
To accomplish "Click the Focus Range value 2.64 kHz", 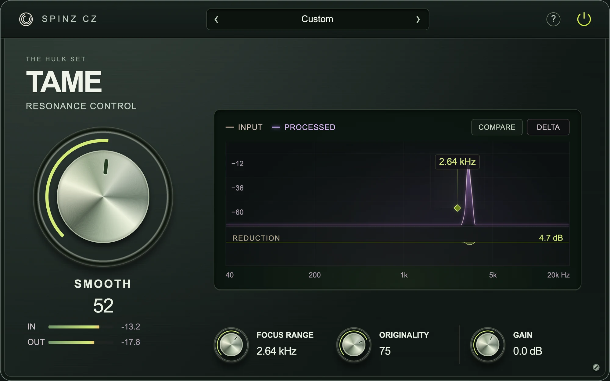I will click(277, 351).
